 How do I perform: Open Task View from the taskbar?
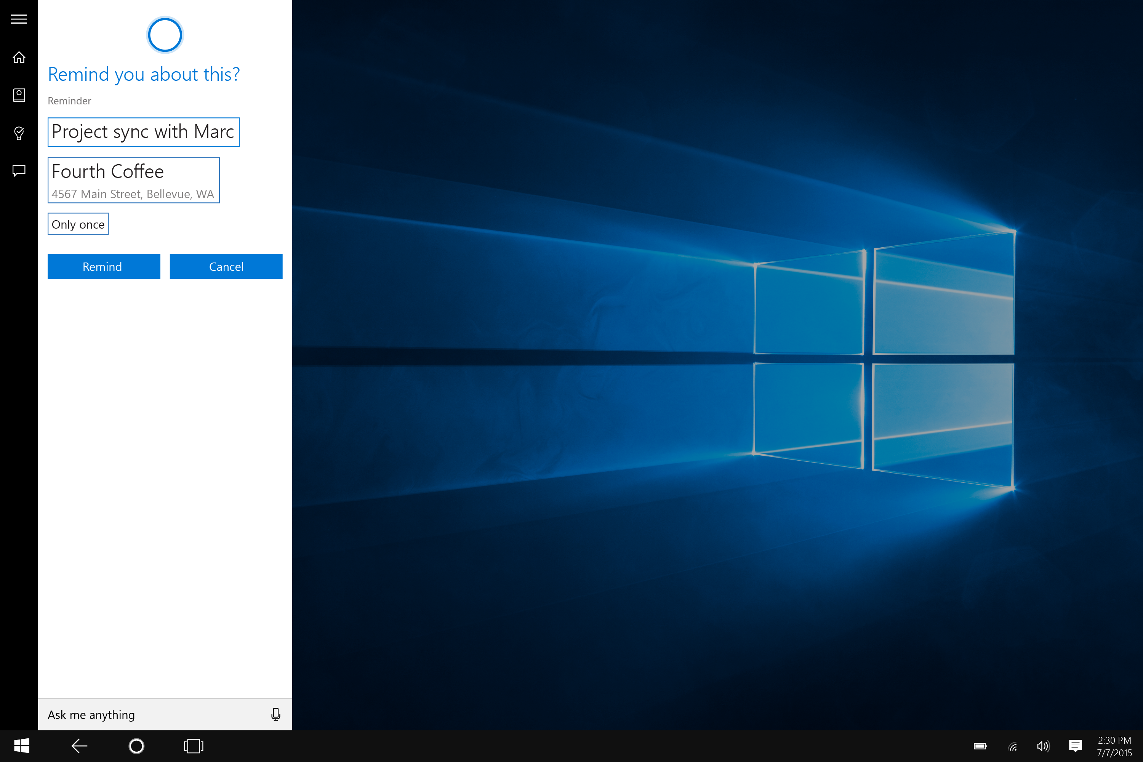pyautogui.click(x=193, y=746)
